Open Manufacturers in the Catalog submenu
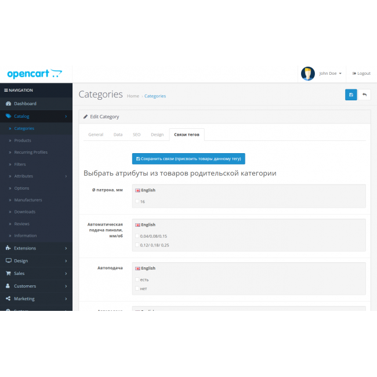This screenshot has height=377, width=377. pyautogui.click(x=28, y=200)
